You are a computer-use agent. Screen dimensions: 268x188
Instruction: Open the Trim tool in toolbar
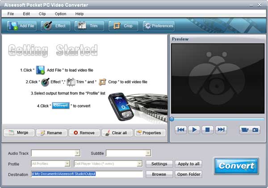click(x=89, y=26)
